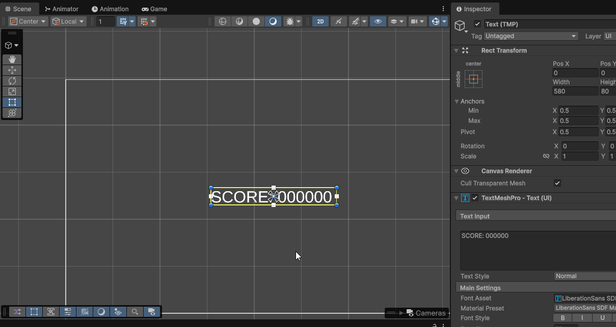
Task: Select the Move tool
Action: pyautogui.click(x=12, y=70)
